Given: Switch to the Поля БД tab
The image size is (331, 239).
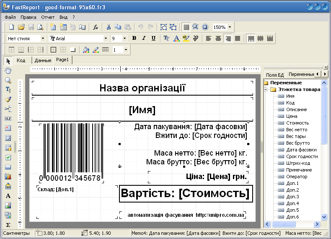Looking at the screenshot, I should pyautogui.click(x=274, y=75).
